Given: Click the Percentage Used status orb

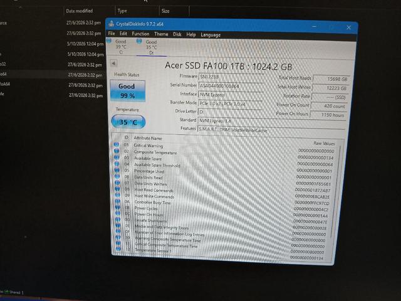Looking at the screenshot, I should pyautogui.click(x=117, y=170).
